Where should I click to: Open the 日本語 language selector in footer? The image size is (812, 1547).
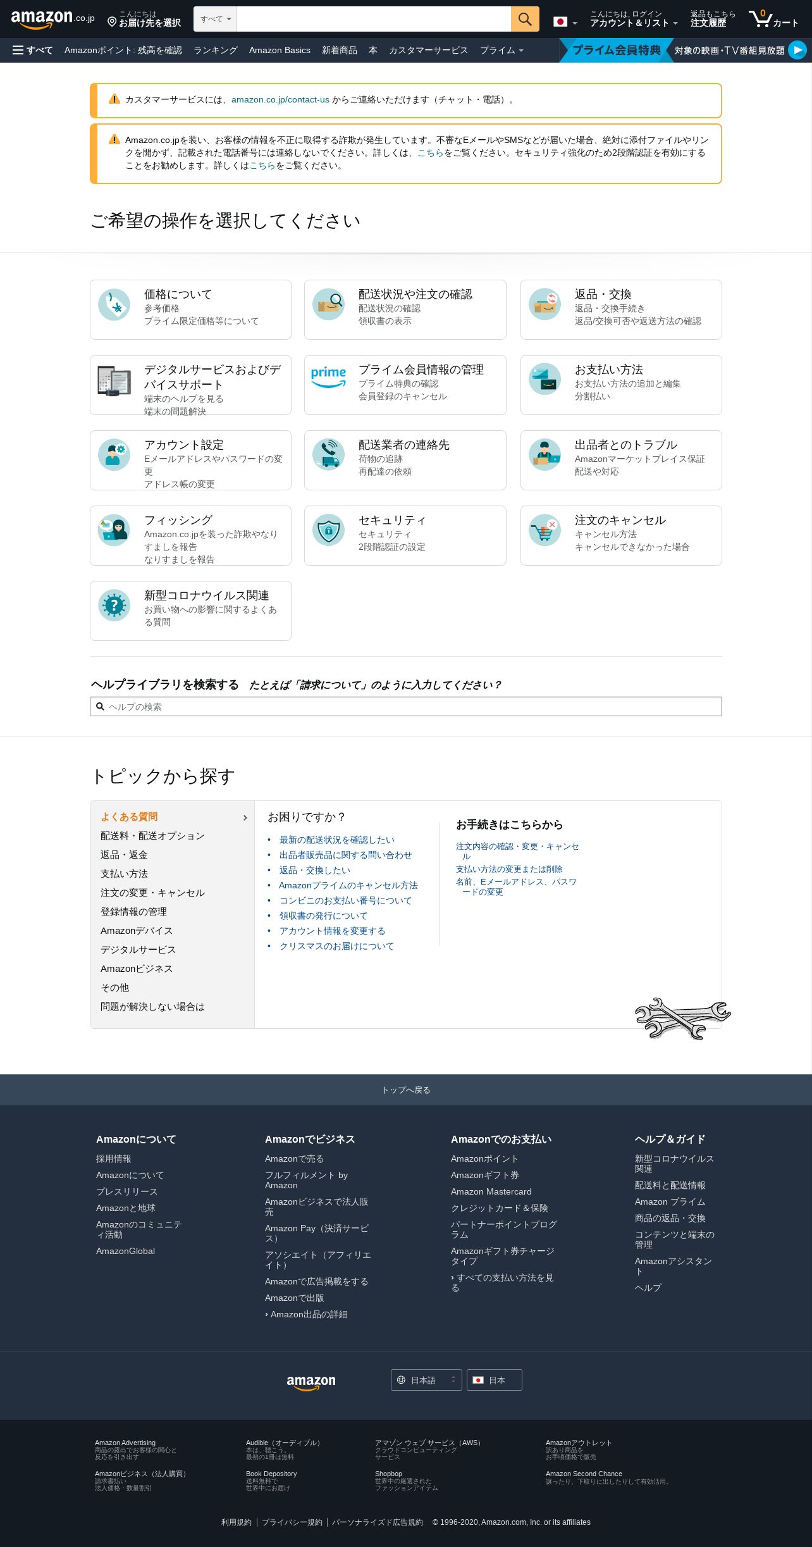pyautogui.click(x=426, y=1380)
